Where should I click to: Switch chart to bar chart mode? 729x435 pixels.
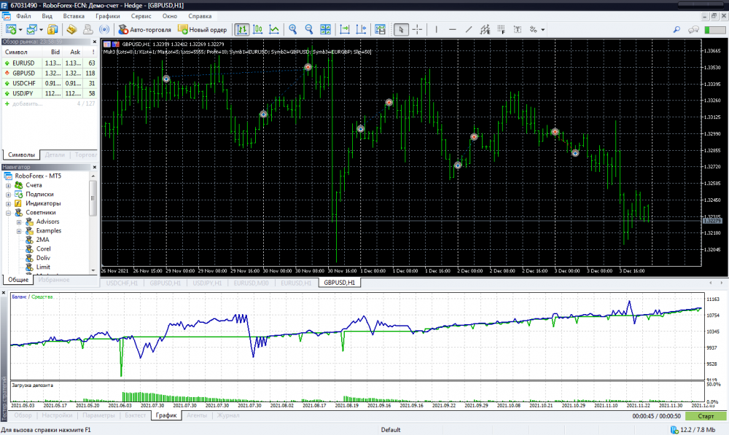coord(241,30)
